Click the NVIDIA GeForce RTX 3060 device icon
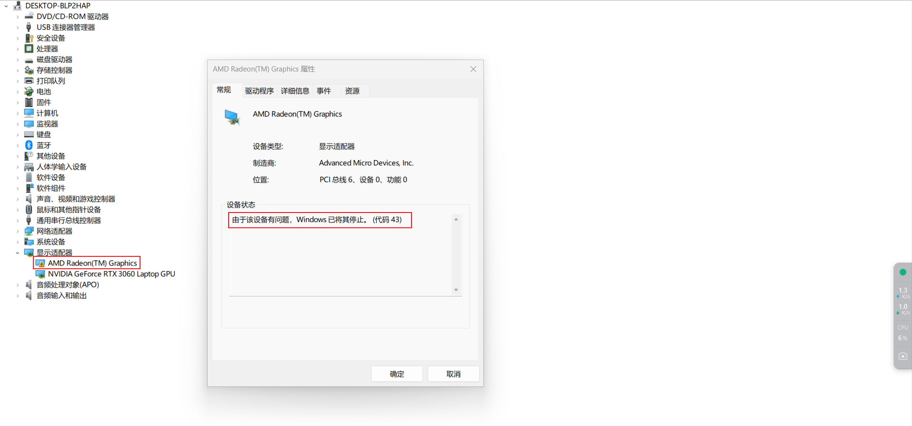This screenshot has width=912, height=426. [40, 274]
